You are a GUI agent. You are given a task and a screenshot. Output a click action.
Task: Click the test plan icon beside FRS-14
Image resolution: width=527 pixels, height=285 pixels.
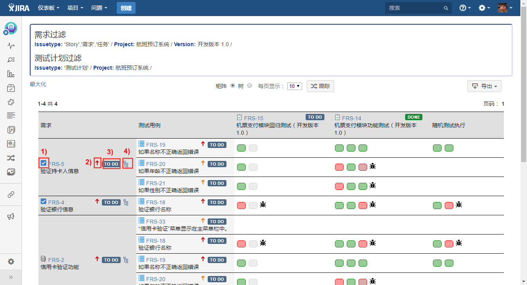[337, 117]
